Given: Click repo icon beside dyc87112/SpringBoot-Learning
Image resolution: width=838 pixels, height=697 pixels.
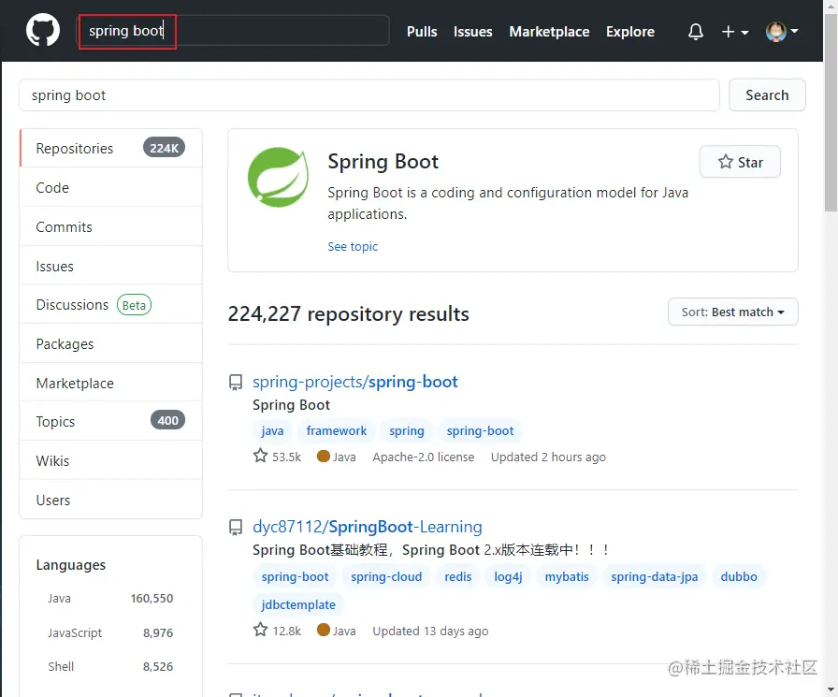Looking at the screenshot, I should coord(236,528).
